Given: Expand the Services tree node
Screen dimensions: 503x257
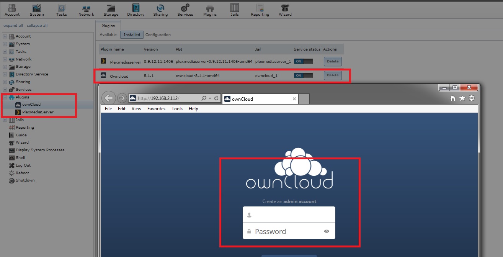Looking at the screenshot, I should [5, 90].
